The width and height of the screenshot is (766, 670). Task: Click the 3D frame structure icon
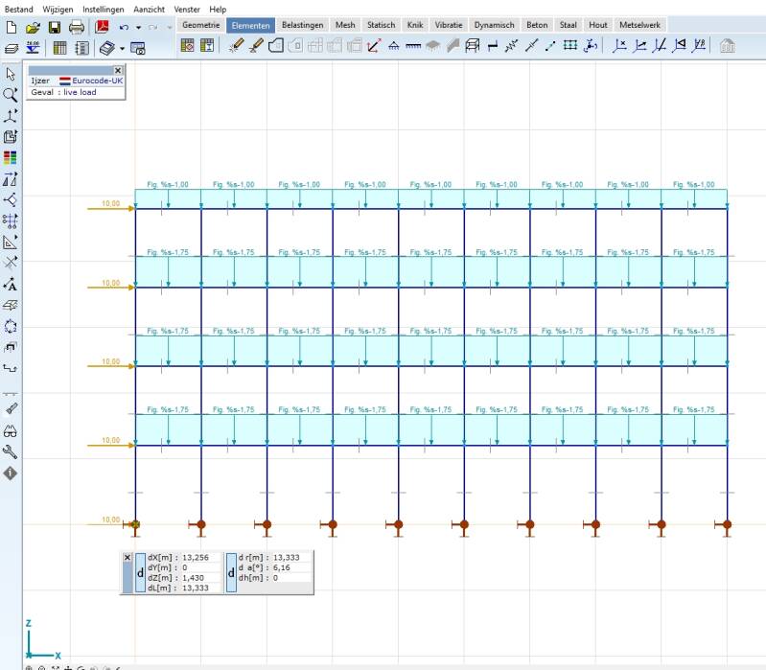pos(472,46)
